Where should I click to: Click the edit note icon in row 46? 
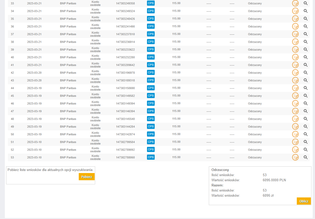[x=295, y=103]
